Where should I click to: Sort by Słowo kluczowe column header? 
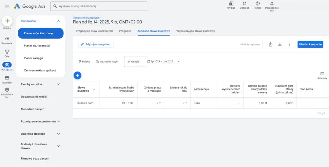83,89
